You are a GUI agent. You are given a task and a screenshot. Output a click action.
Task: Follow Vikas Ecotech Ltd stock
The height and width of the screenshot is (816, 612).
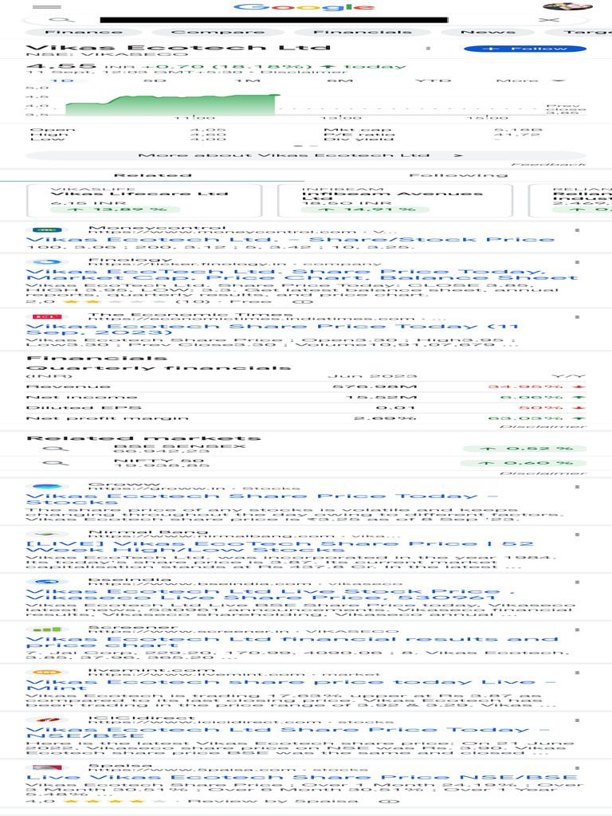point(525,49)
